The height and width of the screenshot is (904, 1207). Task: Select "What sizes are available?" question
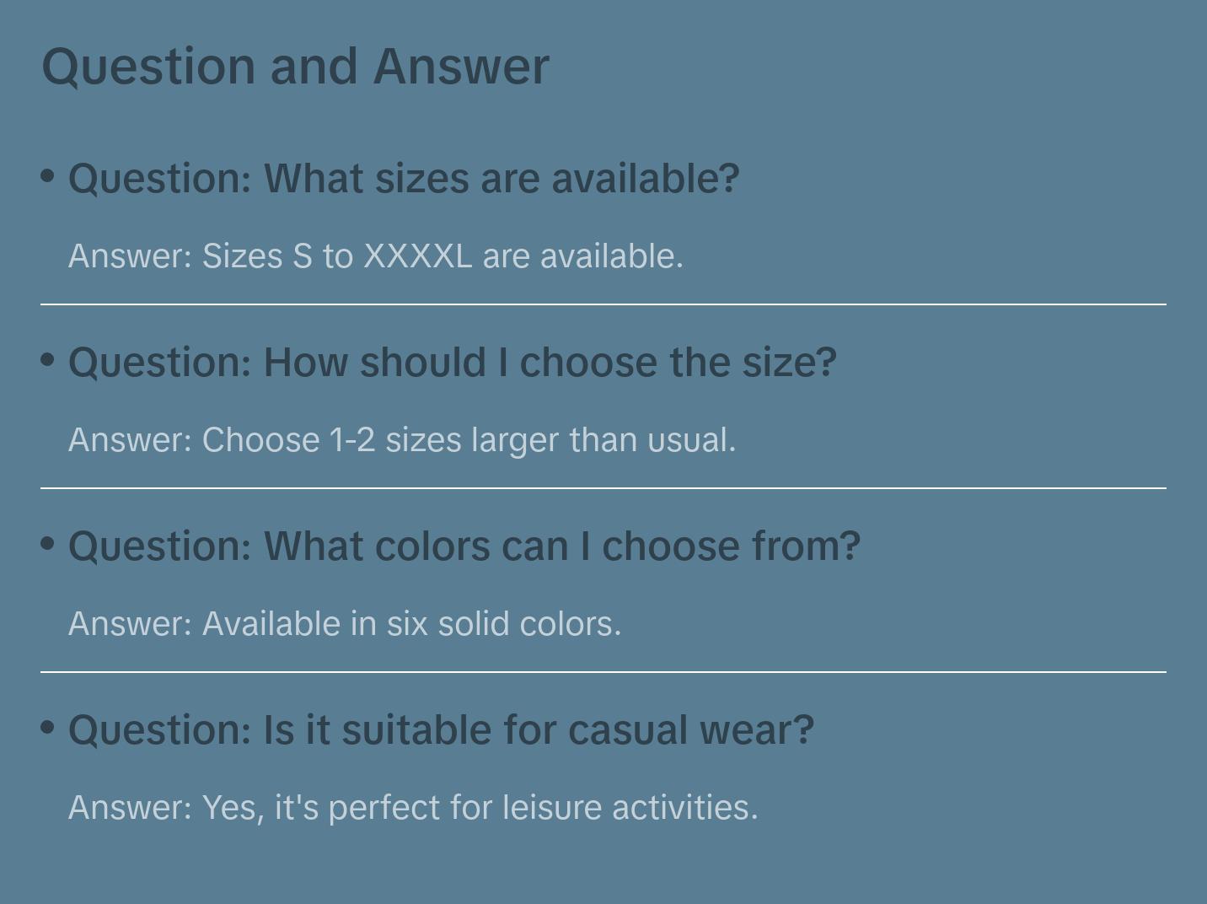point(404,179)
